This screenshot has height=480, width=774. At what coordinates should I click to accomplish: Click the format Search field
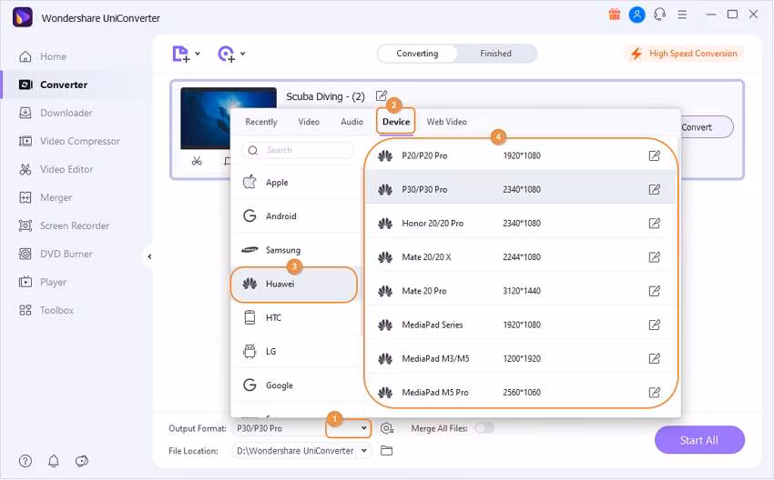coord(298,150)
